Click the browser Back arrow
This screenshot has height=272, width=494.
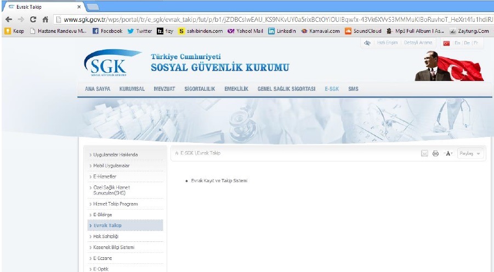[9, 20]
